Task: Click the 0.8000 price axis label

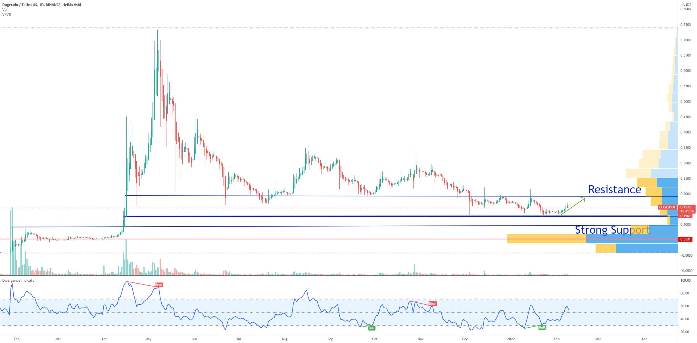Action: point(686,9)
